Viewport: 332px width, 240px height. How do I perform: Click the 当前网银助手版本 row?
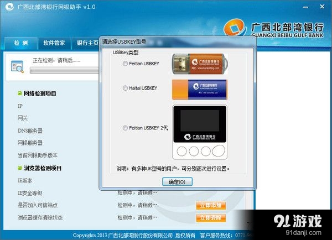click(38, 155)
